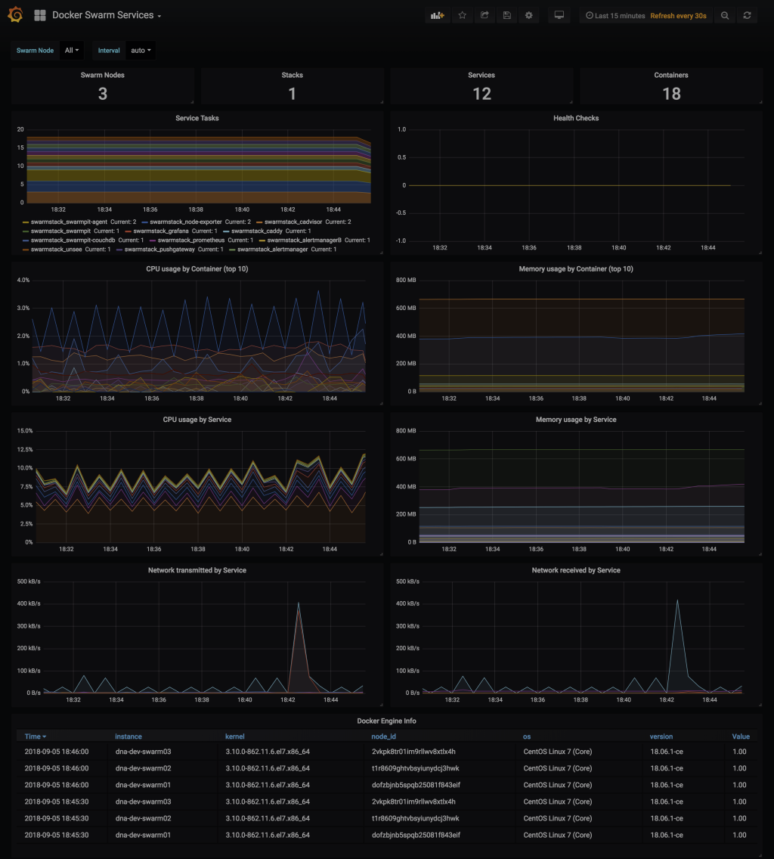The width and height of the screenshot is (774, 859).
Task: Toggle swarmstack_alertmanager legend series
Action: coord(272,250)
